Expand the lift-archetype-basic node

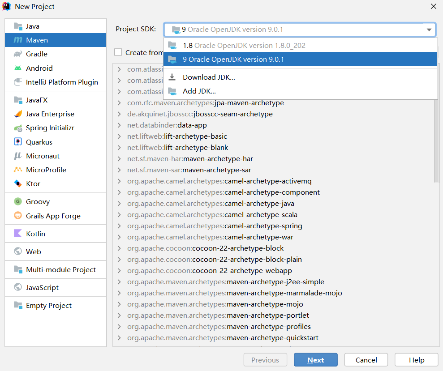pos(119,136)
